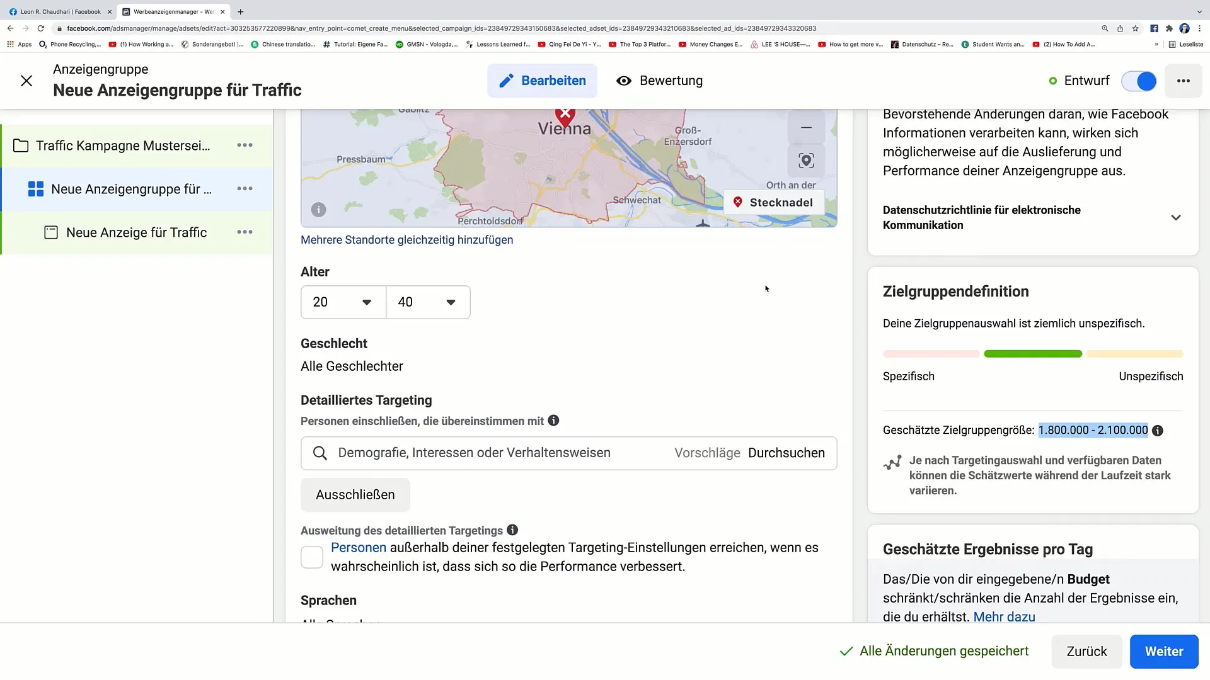This screenshot has width=1210, height=680.
Task: Show info for Ausweitung des detaillierten Targetings
Action: (512, 530)
